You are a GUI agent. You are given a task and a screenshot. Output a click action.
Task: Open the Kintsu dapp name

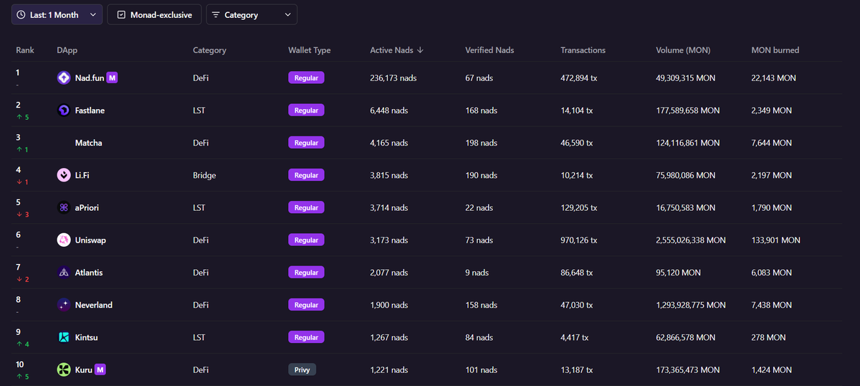coord(87,337)
